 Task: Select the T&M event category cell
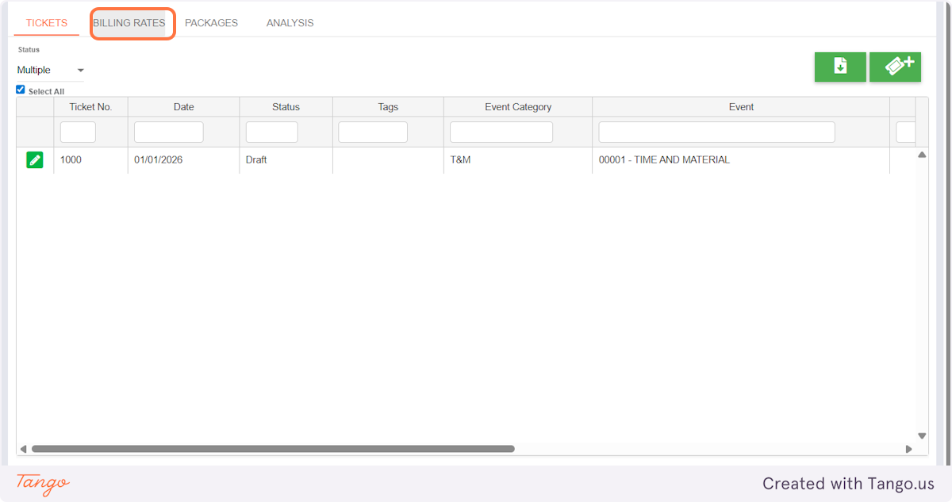point(518,160)
